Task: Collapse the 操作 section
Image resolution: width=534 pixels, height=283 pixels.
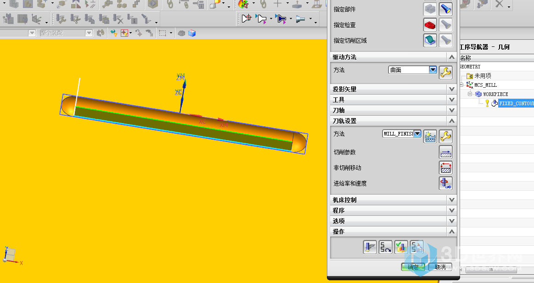Action: coord(452,232)
